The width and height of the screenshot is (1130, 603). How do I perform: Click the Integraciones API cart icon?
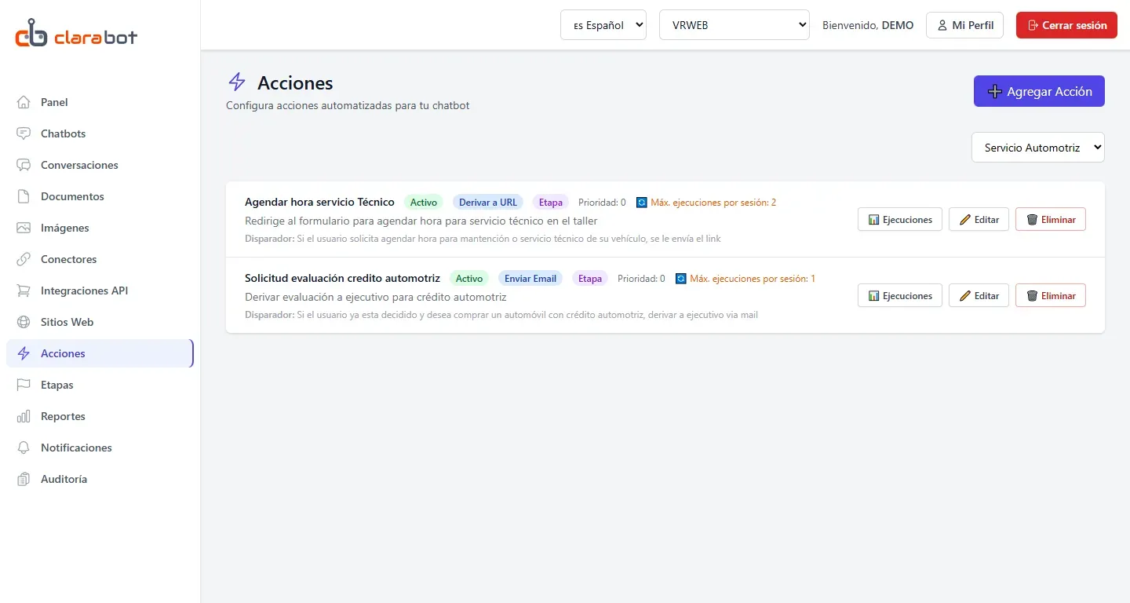coord(24,291)
